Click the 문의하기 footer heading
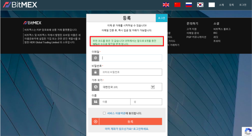Image resolution: width=252 pixels, height=136 pixels. 192,24
